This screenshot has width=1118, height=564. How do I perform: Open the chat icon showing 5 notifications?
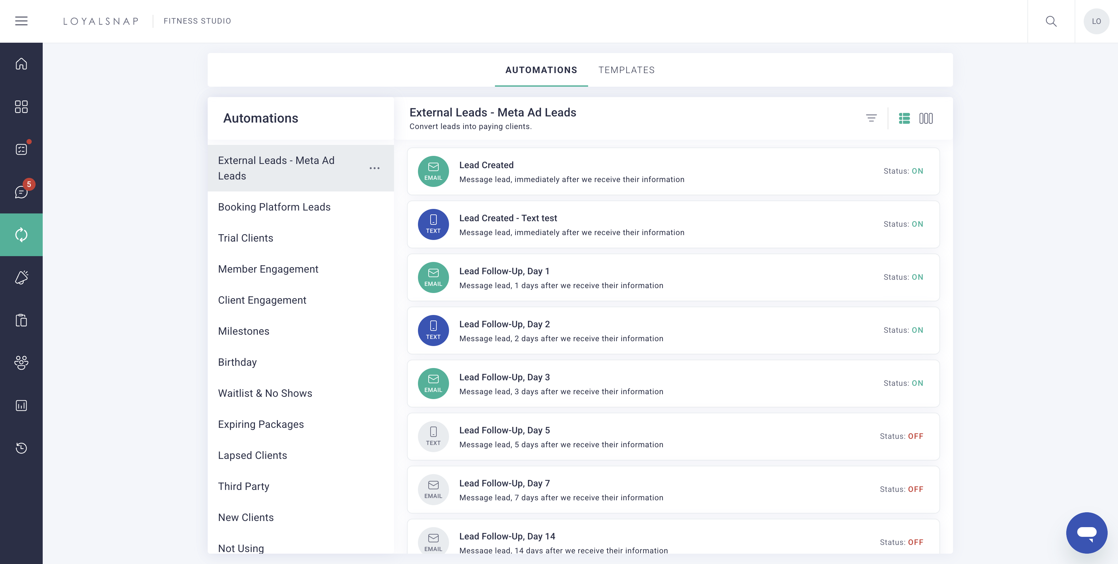pyautogui.click(x=21, y=192)
